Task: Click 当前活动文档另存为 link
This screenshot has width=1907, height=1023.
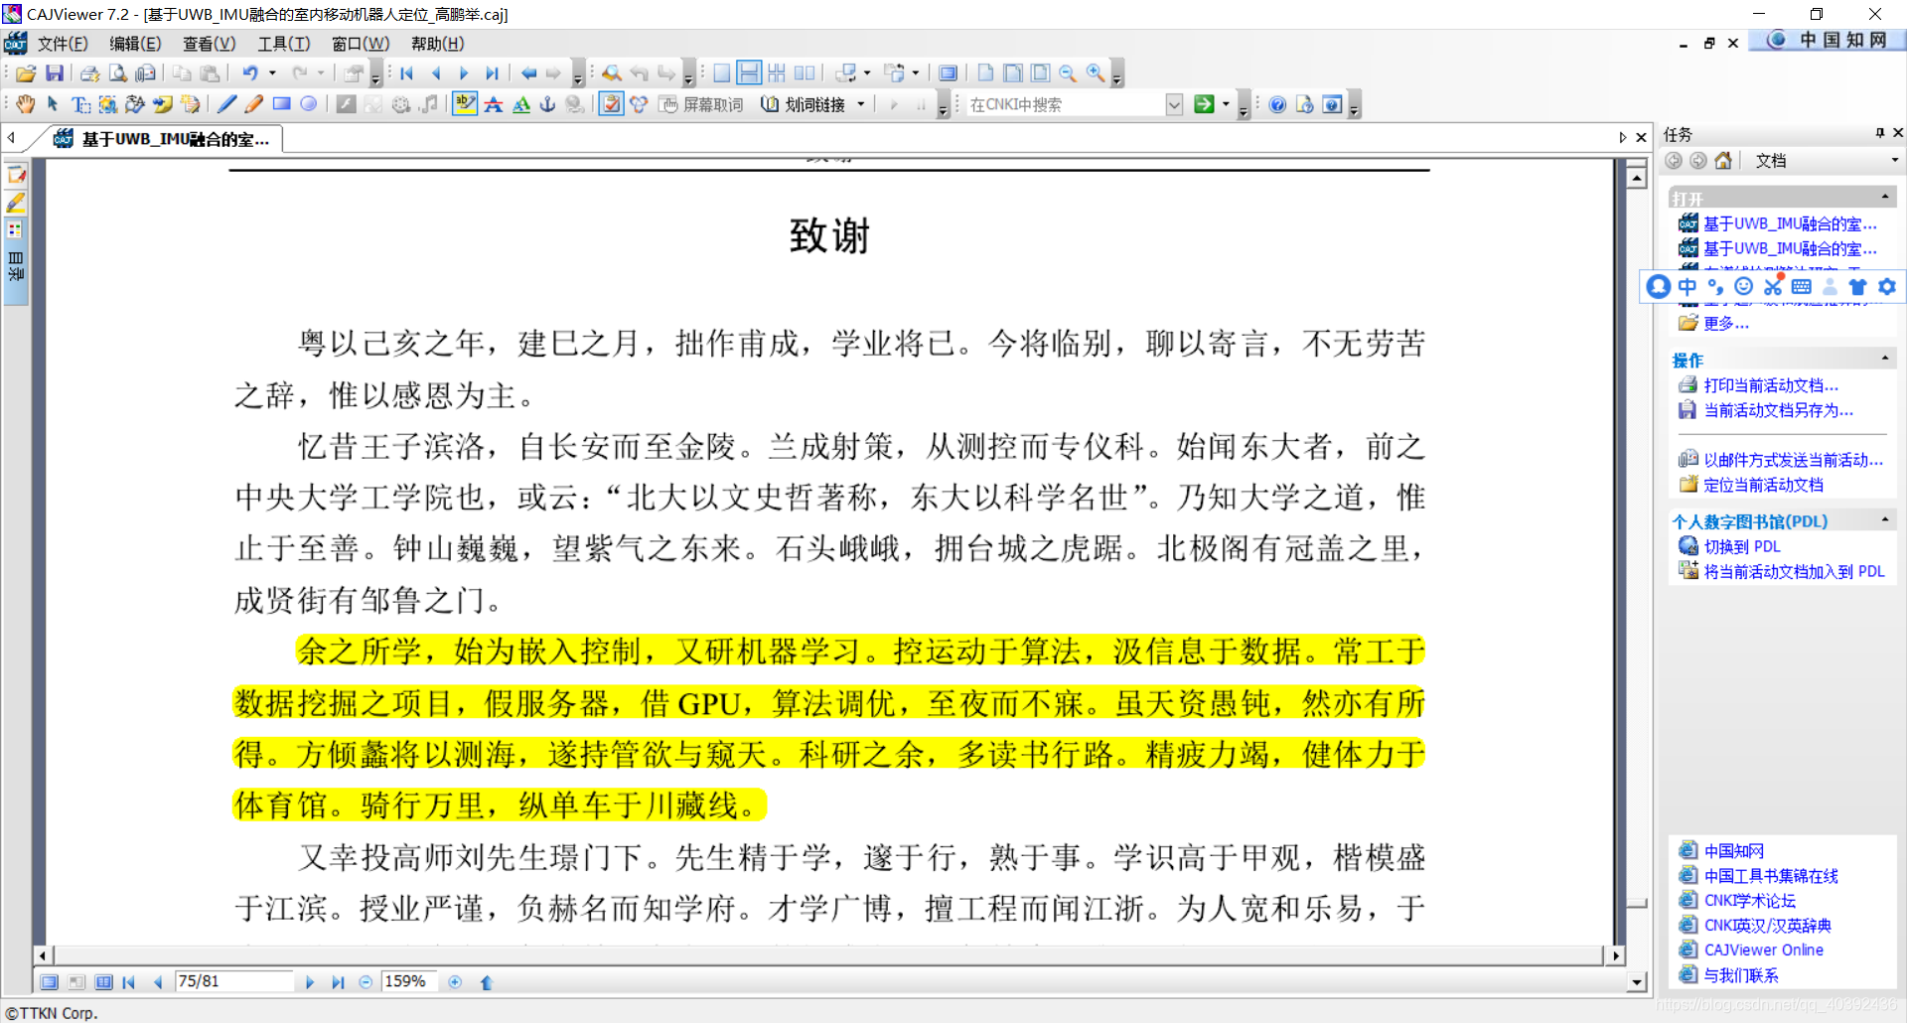Action: click(1778, 410)
